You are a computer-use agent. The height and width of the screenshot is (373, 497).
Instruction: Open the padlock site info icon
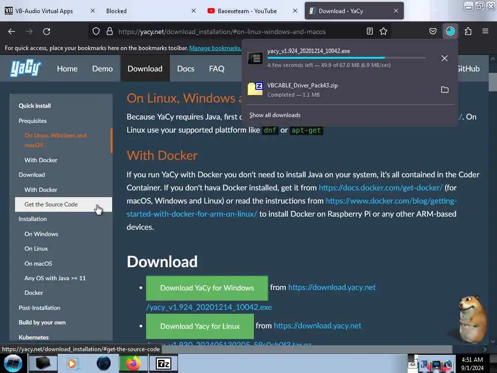coord(110,31)
